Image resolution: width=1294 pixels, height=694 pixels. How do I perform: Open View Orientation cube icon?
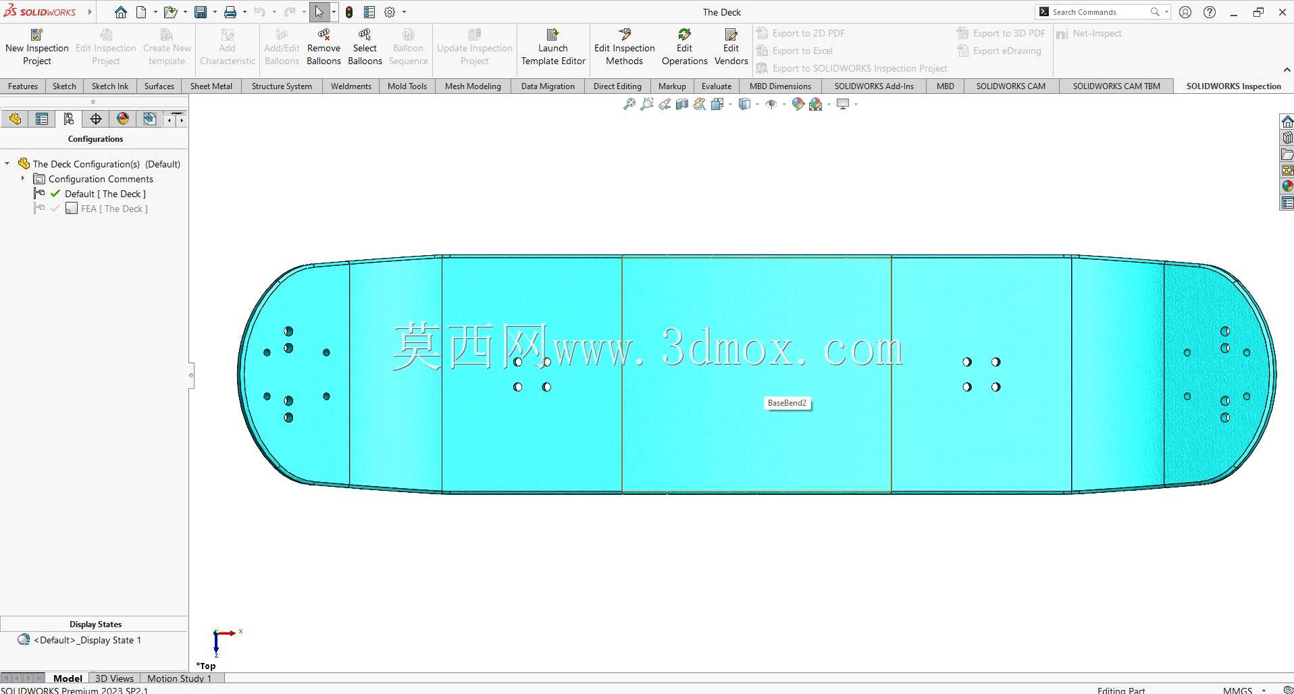717,104
